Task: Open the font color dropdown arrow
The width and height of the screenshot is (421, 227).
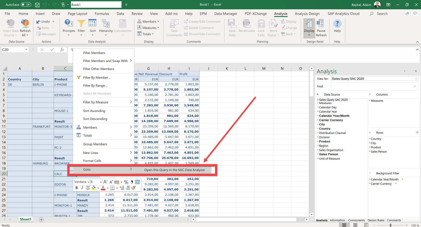Action: click(108, 188)
